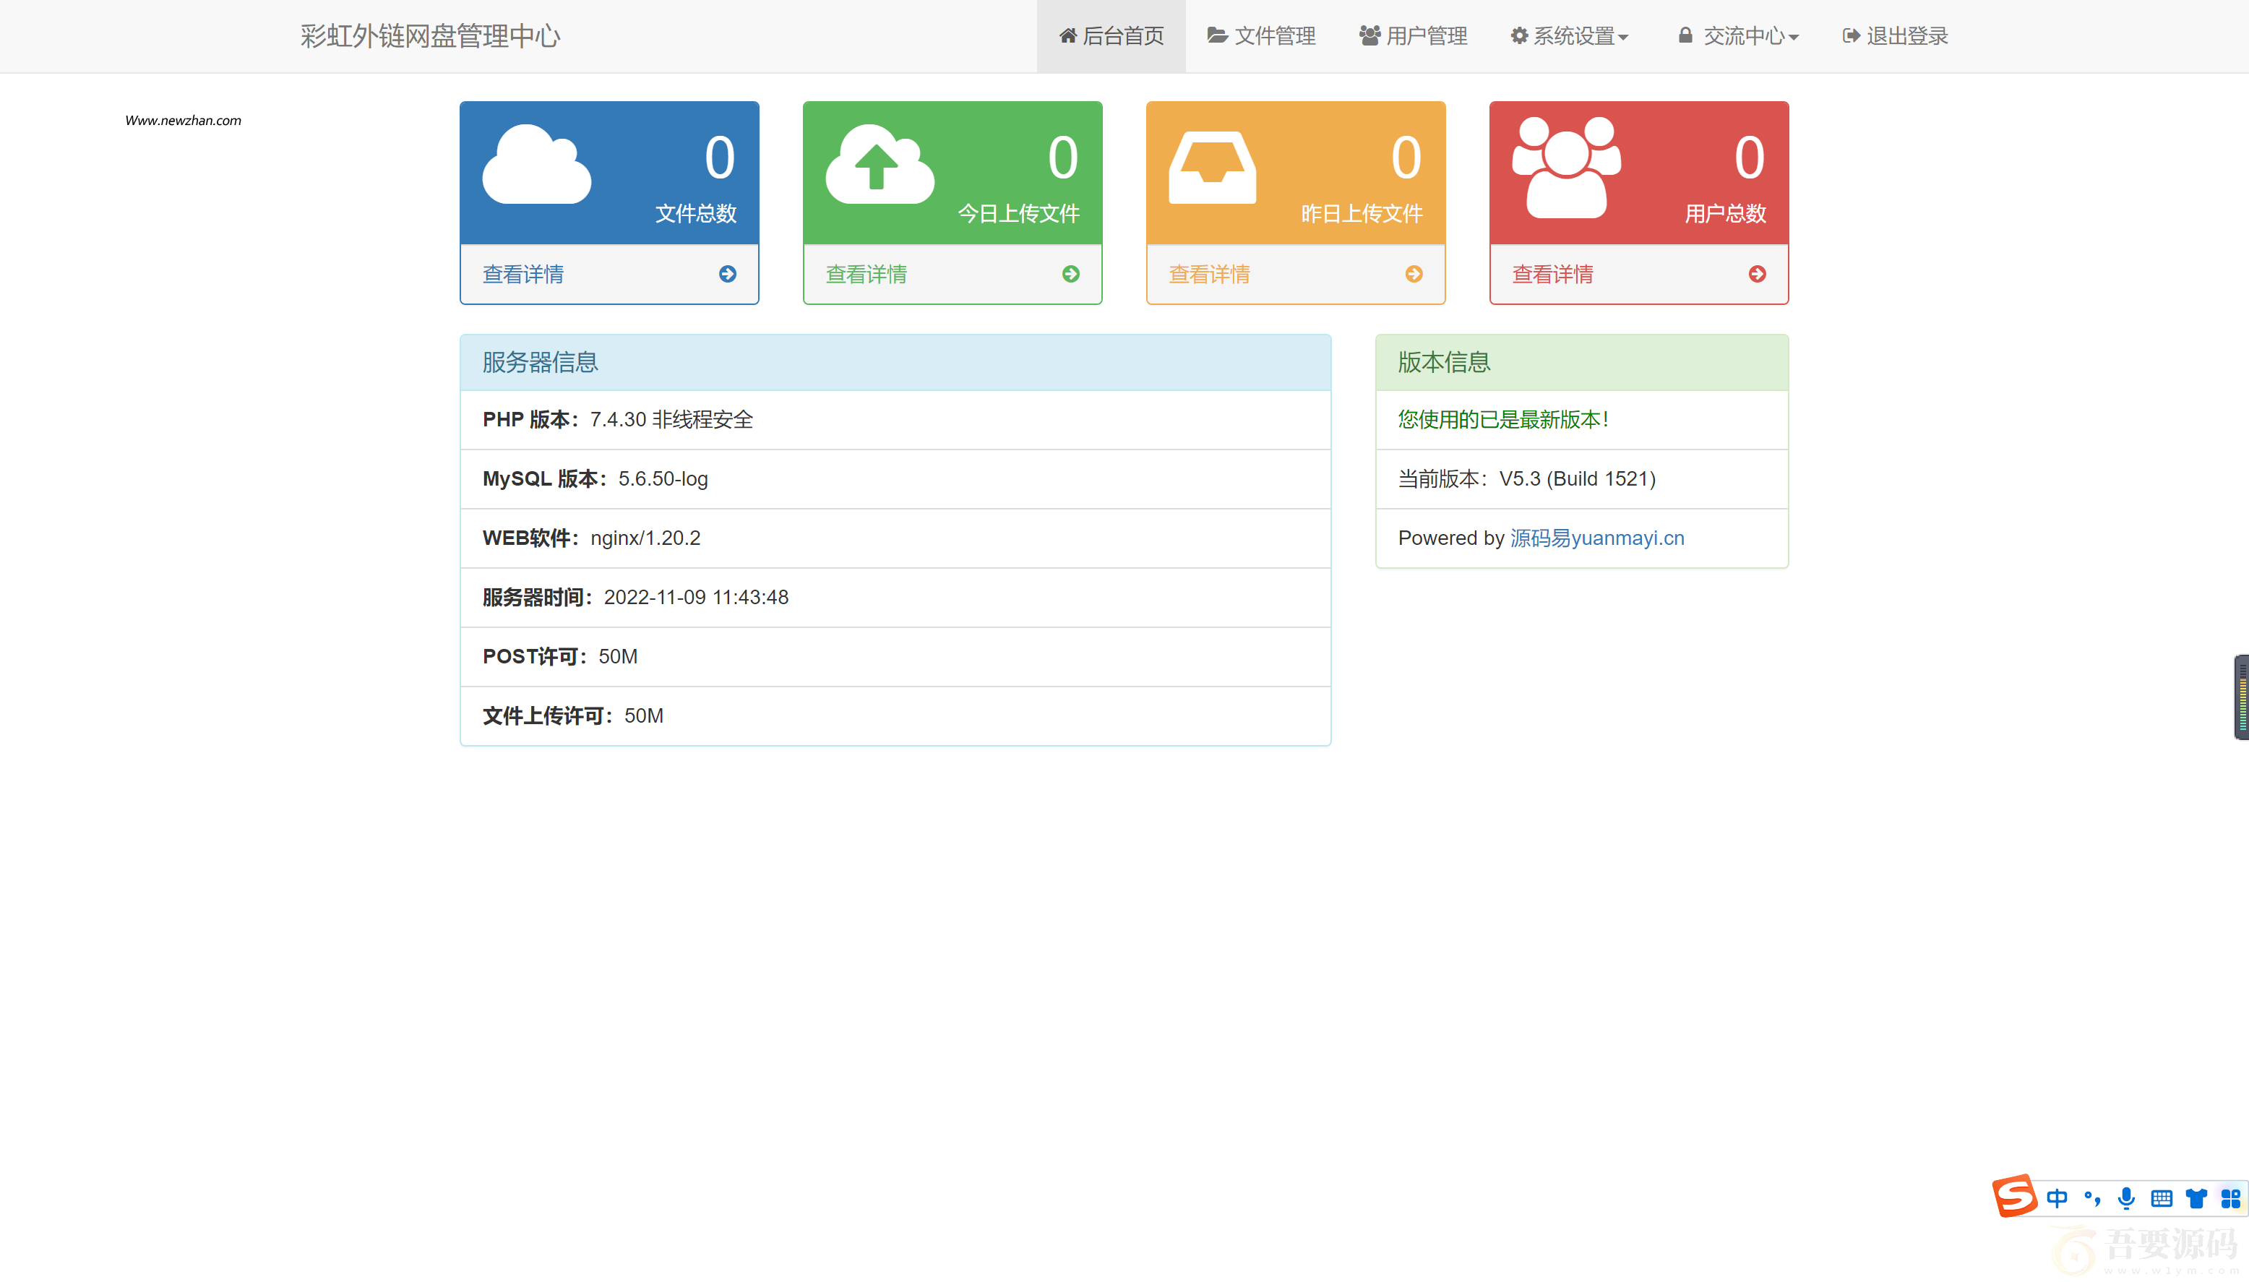Open 查看详情 under 用户总数

[x=1553, y=275]
